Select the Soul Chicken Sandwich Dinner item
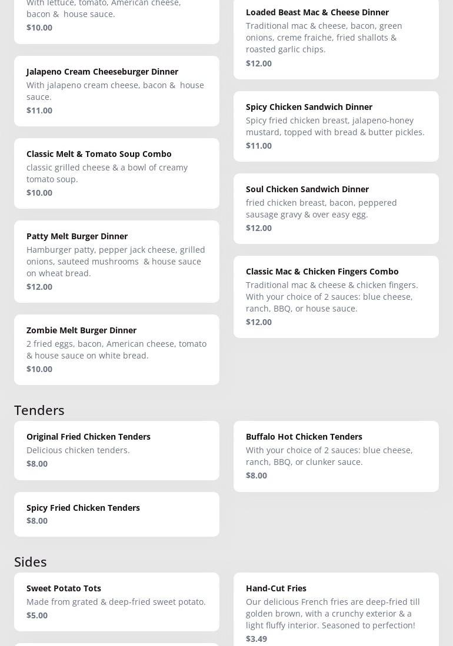453x646 pixels. tap(336, 208)
